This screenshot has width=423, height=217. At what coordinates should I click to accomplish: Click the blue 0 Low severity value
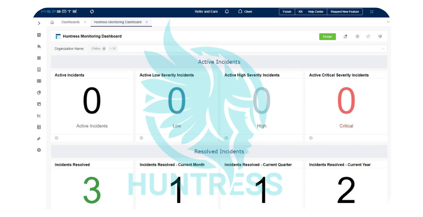pyautogui.click(x=177, y=101)
